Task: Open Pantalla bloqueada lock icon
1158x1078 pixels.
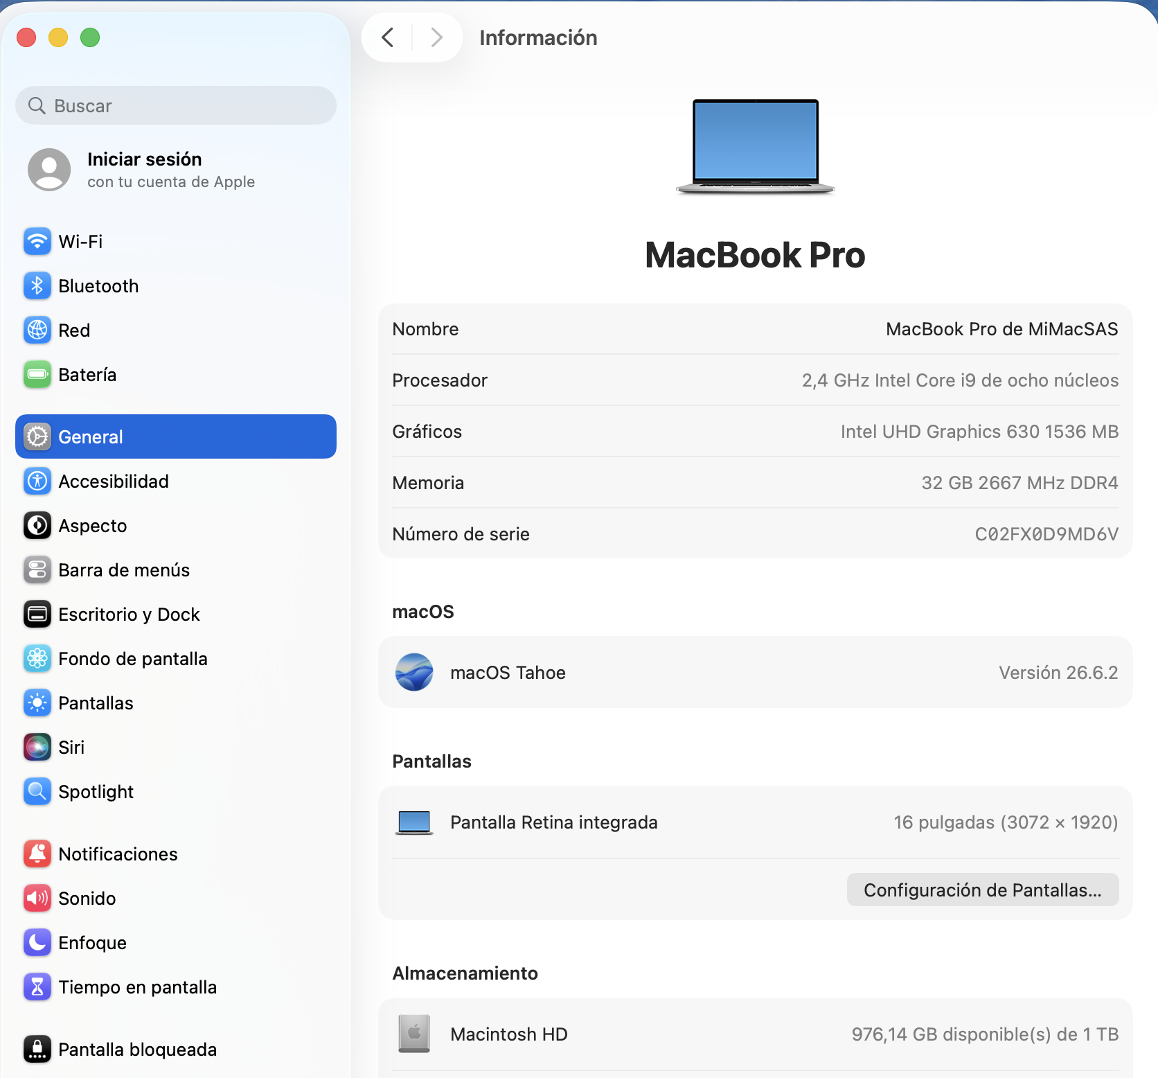Action: (37, 1050)
